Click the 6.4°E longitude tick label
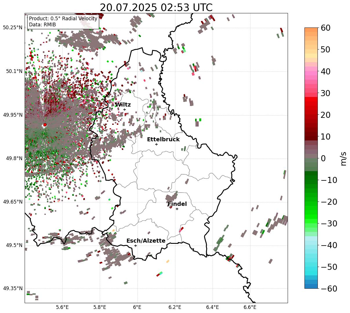Viewport: 350px width, 313px height. pyautogui.click(x=213, y=307)
